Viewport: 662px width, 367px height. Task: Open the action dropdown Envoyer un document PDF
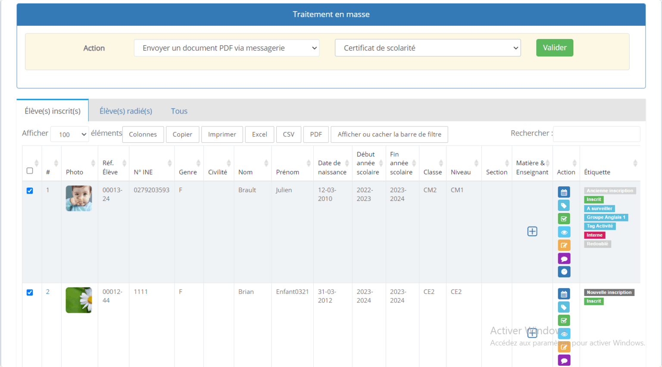tap(227, 48)
